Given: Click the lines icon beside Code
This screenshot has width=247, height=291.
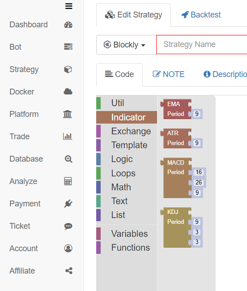Looking at the screenshot, I should 109,74.
